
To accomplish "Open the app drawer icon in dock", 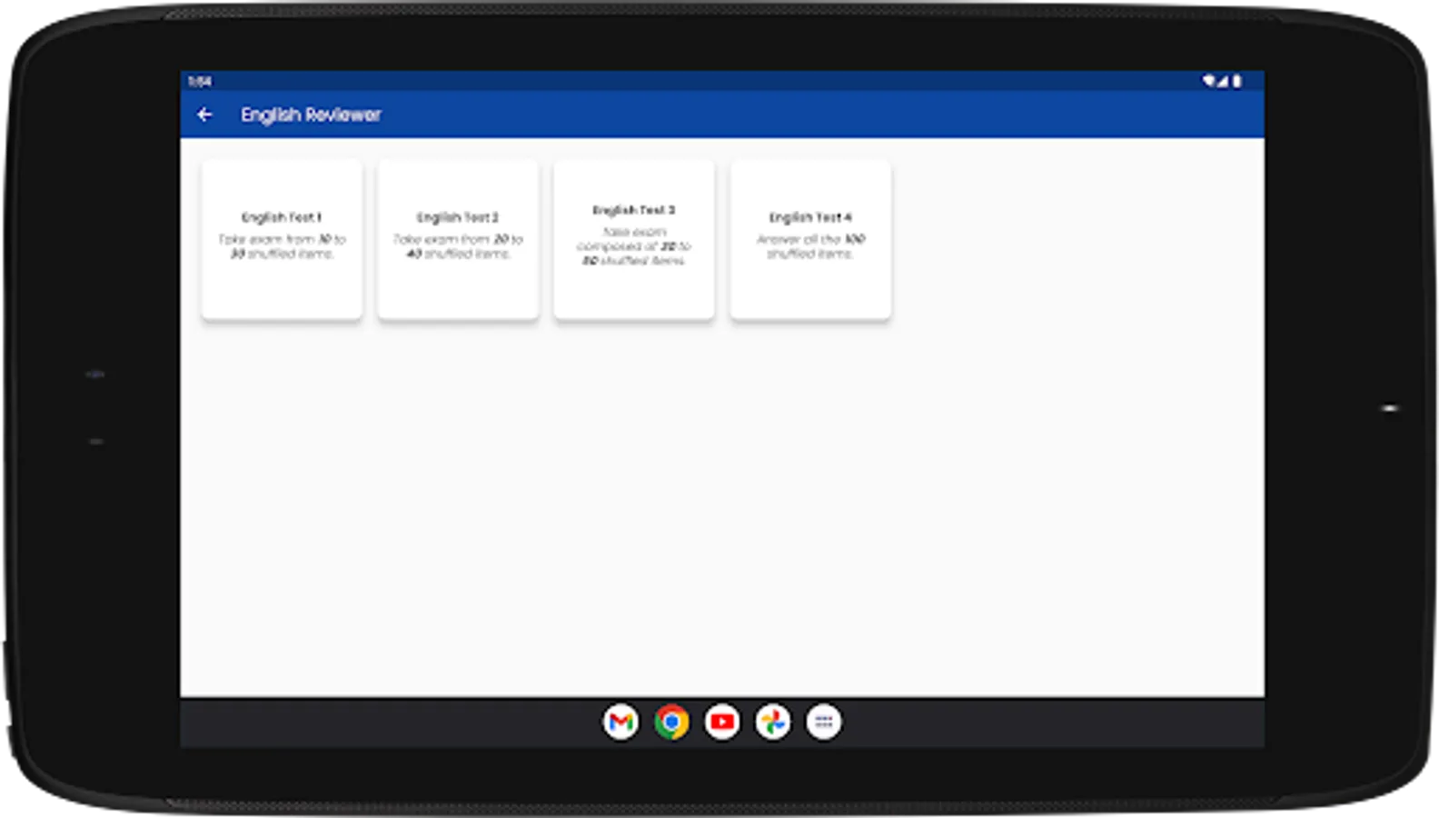I will point(824,723).
